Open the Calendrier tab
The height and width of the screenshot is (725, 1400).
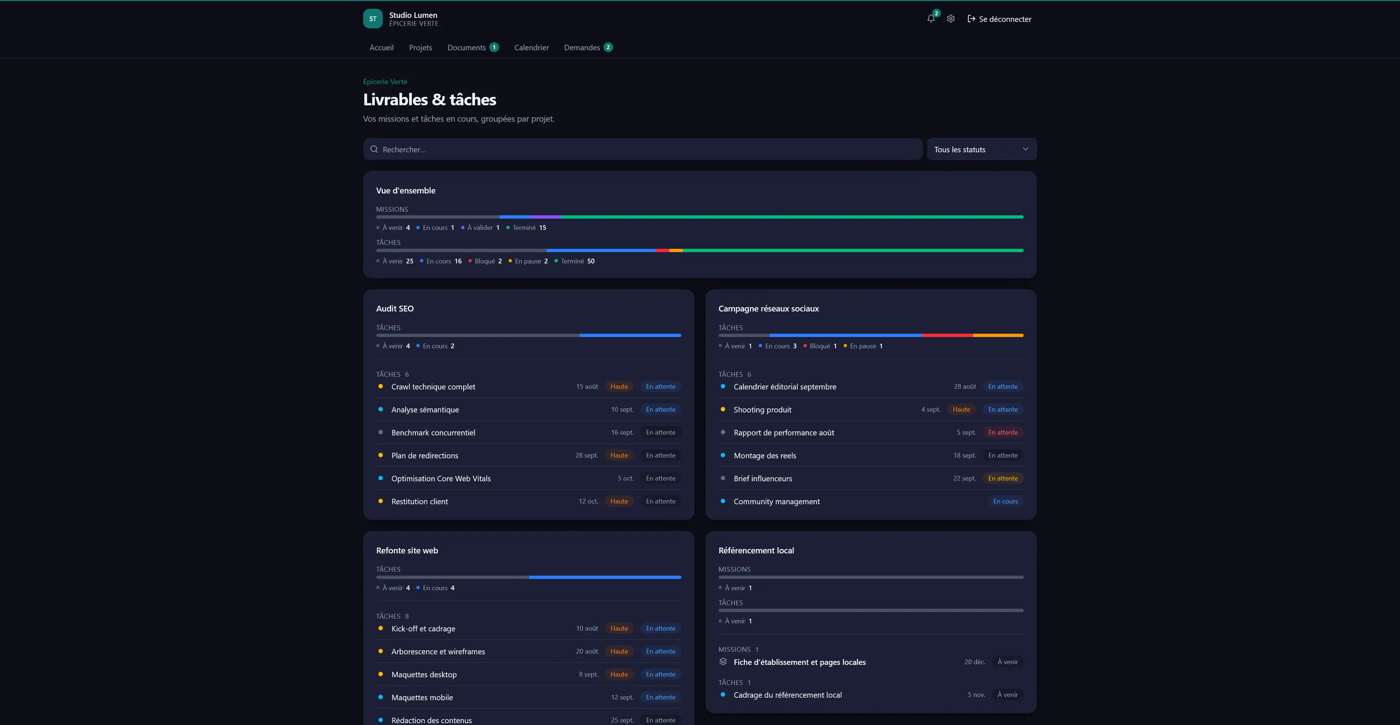pyautogui.click(x=532, y=48)
